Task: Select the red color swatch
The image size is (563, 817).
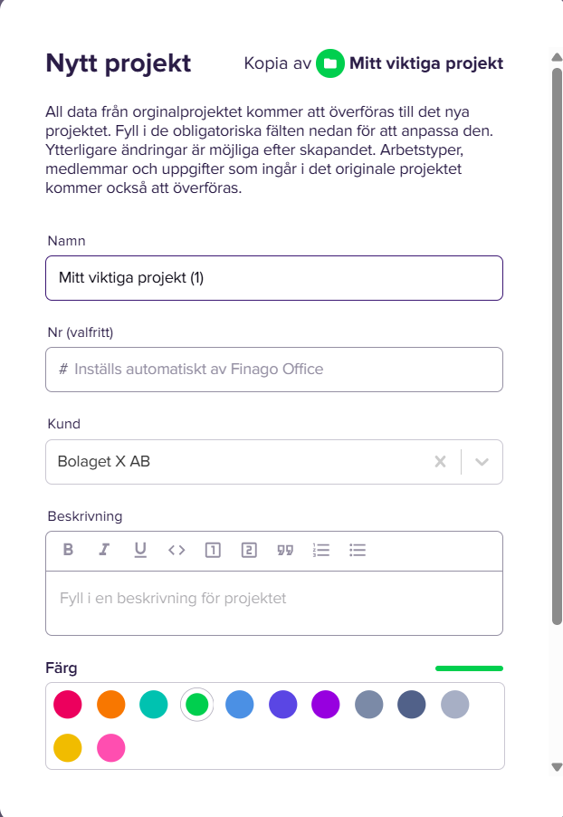Action: pyautogui.click(x=68, y=705)
